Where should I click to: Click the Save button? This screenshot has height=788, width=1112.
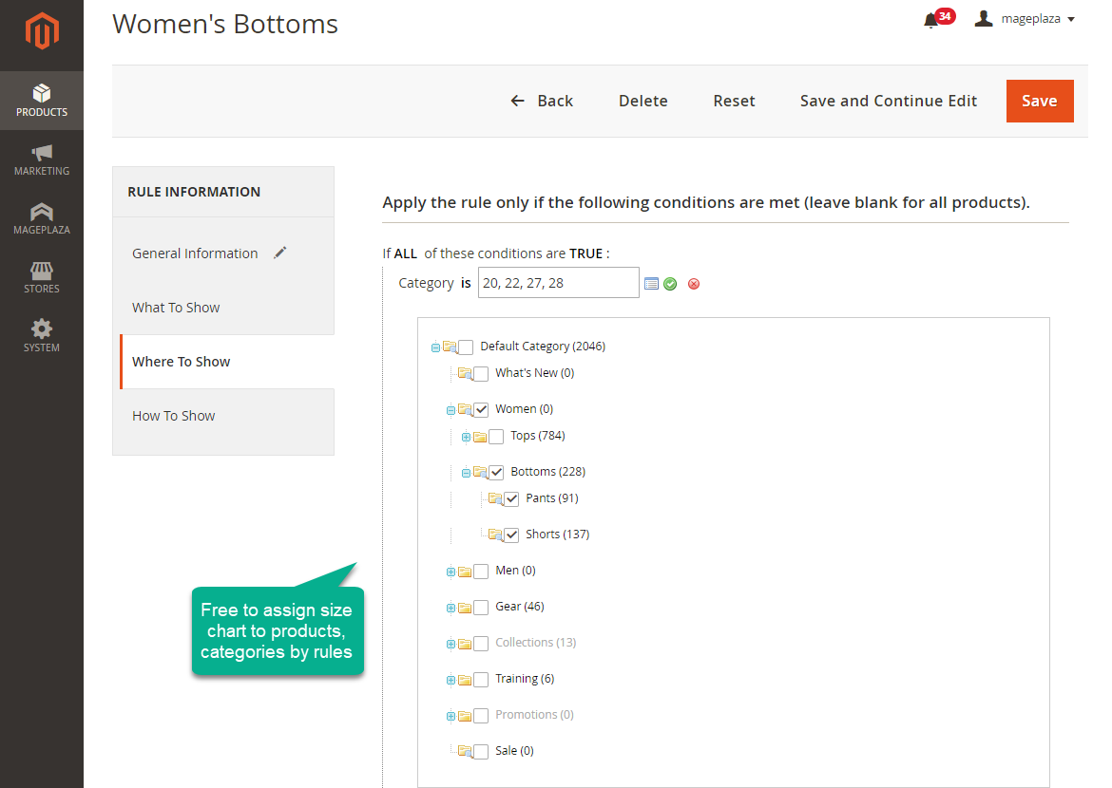click(1039, 100)
